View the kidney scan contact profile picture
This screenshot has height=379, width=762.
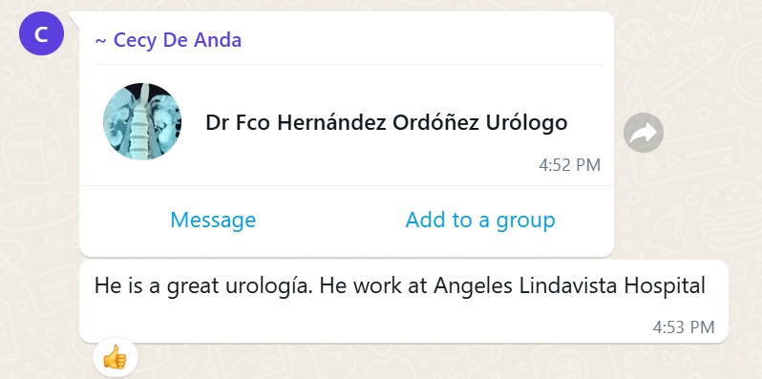142,122
